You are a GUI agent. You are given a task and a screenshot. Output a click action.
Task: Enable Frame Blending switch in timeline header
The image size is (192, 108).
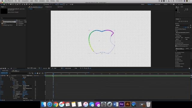point(37,73)
